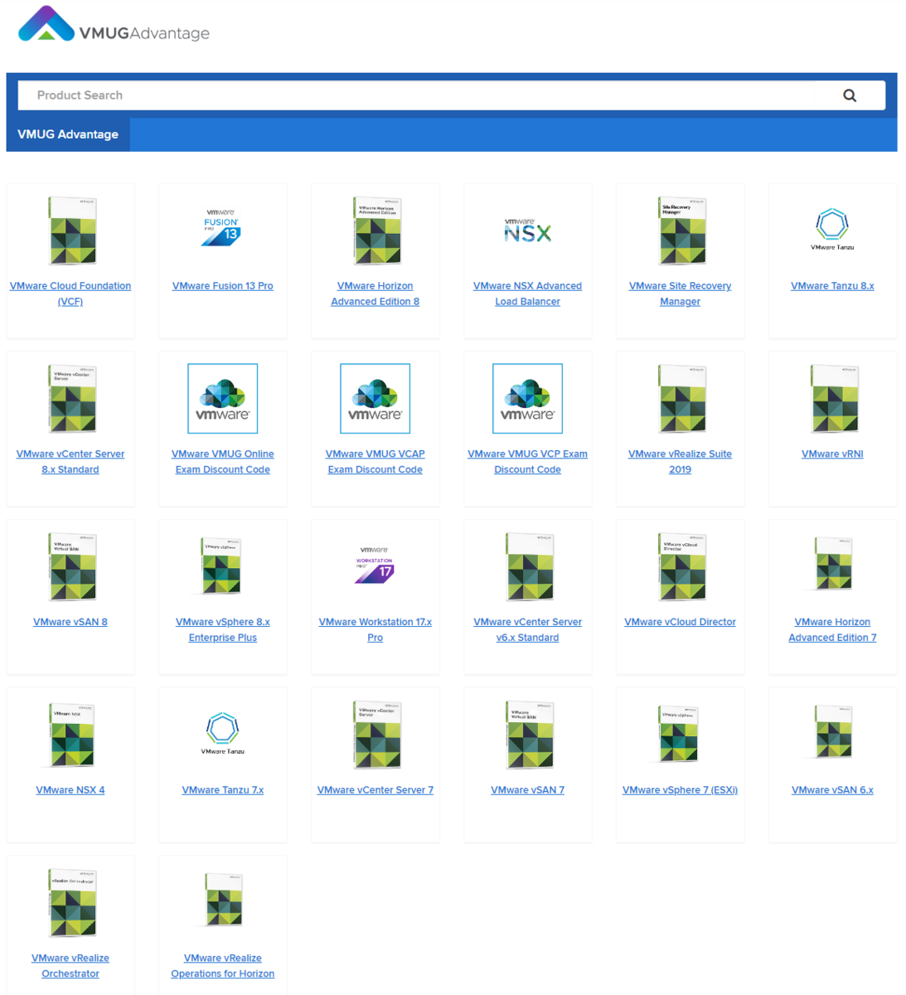The height and width of the screenshot is (995, 906).
Task: Click the VMUG Advantage logo
Action: click(114, 25)
